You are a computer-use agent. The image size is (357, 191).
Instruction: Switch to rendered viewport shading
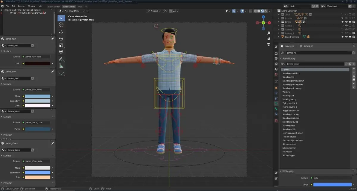(266, 11)
